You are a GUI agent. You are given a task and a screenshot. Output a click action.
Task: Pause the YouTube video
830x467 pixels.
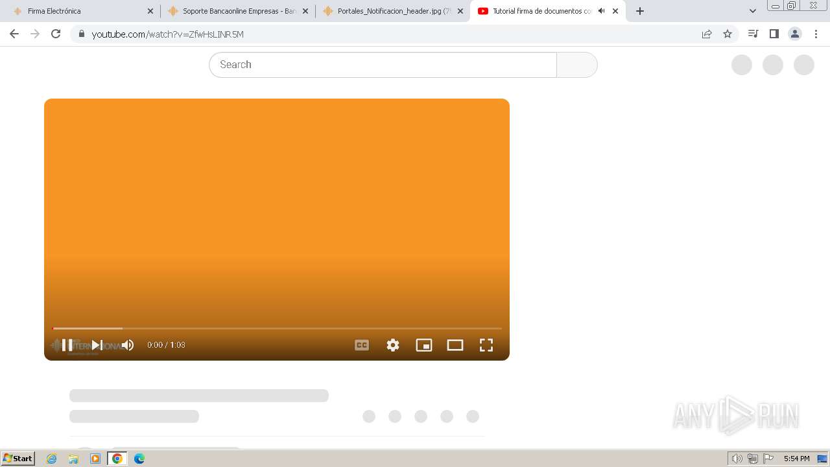(67, 345)
